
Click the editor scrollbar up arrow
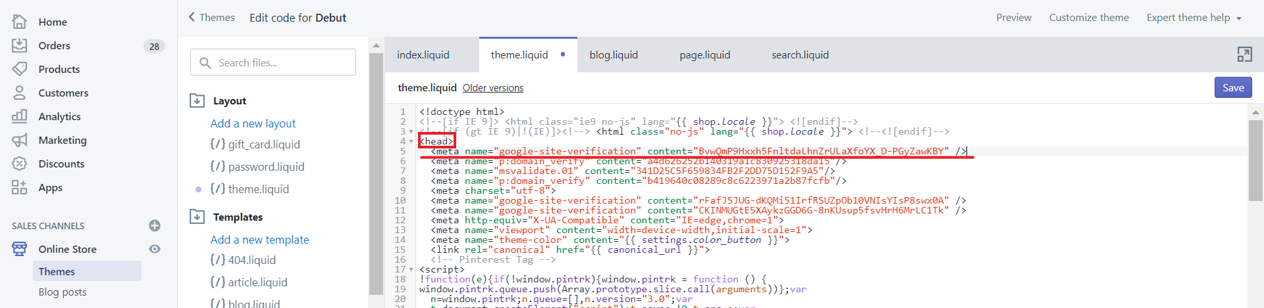tap(1255, 112)
